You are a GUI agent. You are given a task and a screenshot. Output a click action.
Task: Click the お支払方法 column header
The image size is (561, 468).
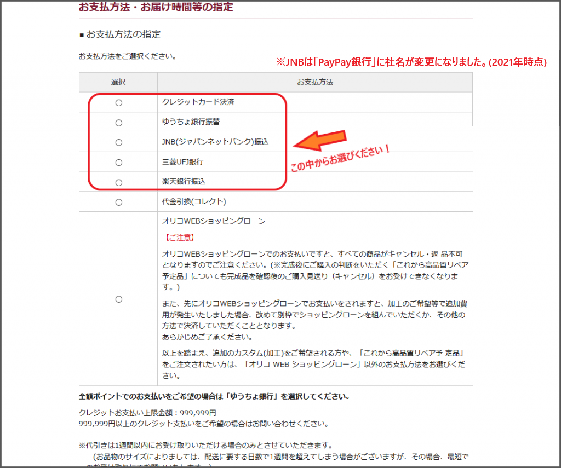coord(315,82)
